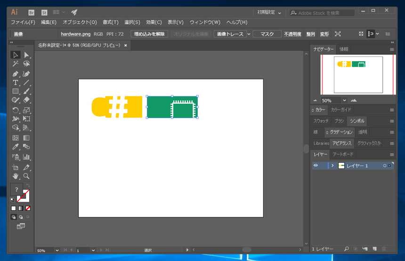Screen dimensions: 405x261
Task: Select the Paintbrush tool
Action: 26,91
